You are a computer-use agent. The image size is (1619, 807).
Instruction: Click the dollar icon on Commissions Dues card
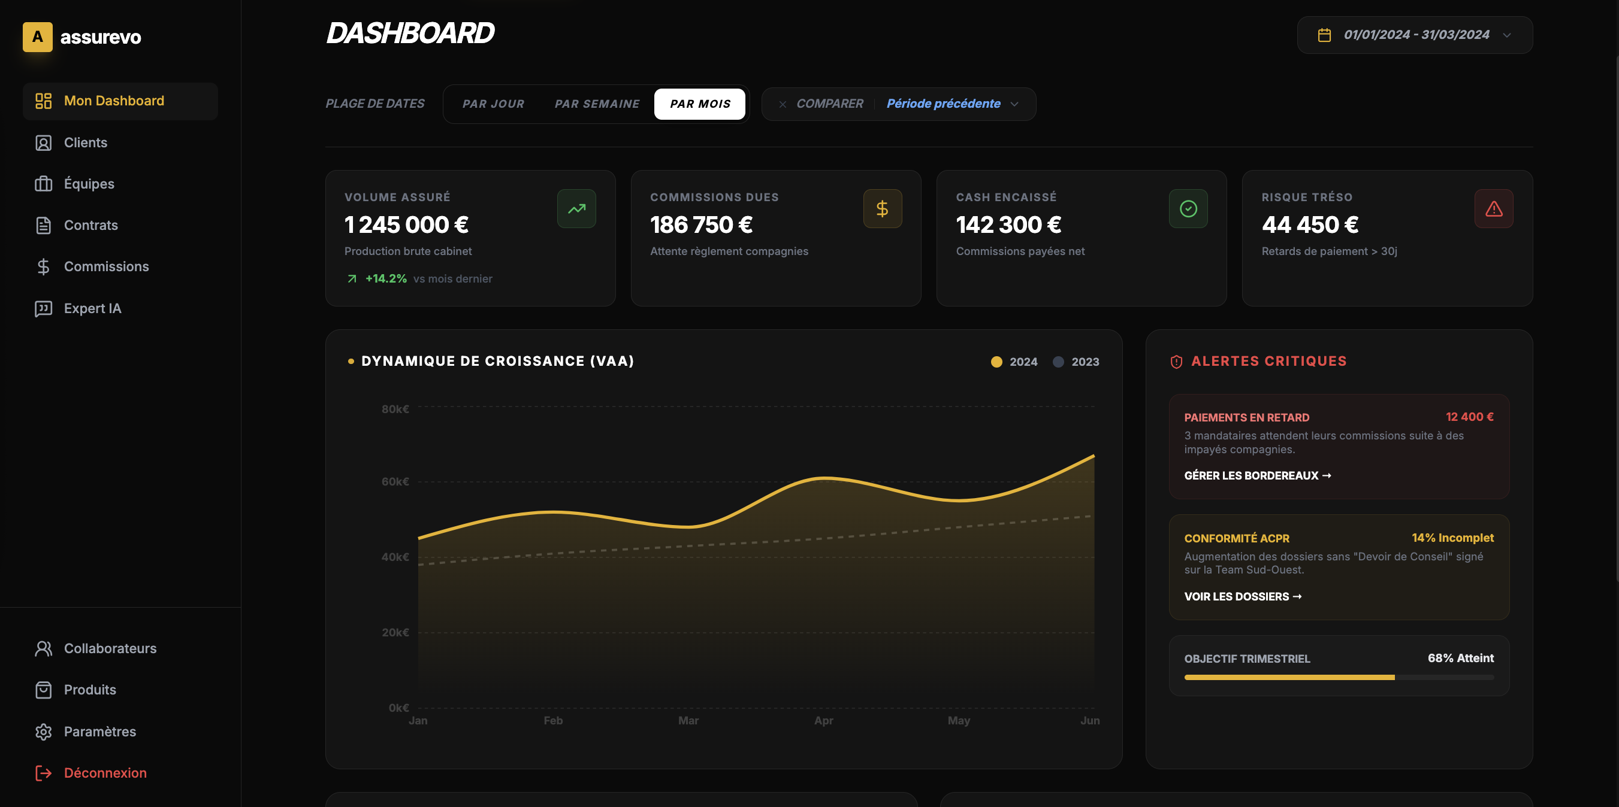click(882, 208)
